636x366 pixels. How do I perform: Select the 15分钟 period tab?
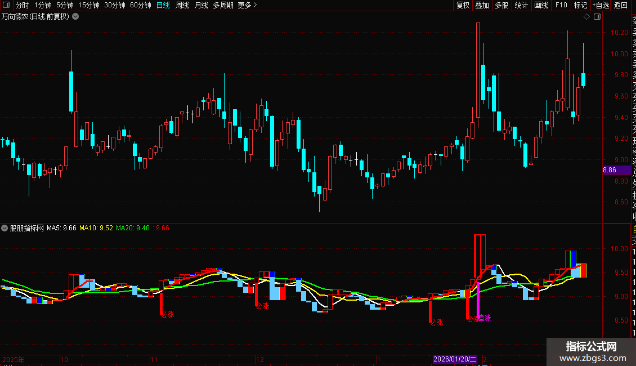89,5
